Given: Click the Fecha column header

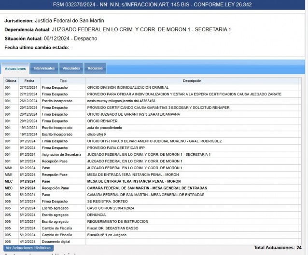Looking at the screenshot, I should (29, 81).
